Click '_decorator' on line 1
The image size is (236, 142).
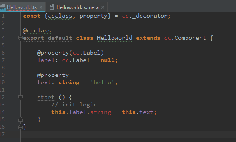tap(150, 16)
